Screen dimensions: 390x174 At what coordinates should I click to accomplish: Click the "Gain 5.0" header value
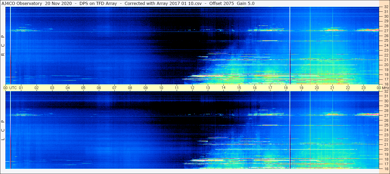[x=246, y=3]
